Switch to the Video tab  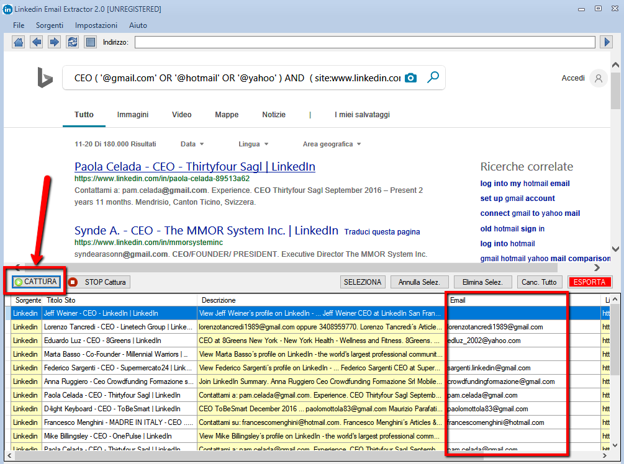point(181,115)
